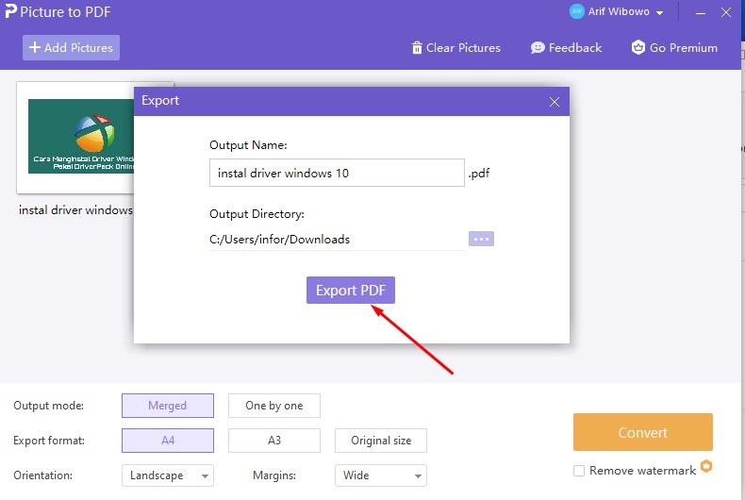Select the instal driver windows picture thumbnail
Image resolution: width=745 pixels, height=500 pixels.
pyautogui.click(x=81, y=137)
